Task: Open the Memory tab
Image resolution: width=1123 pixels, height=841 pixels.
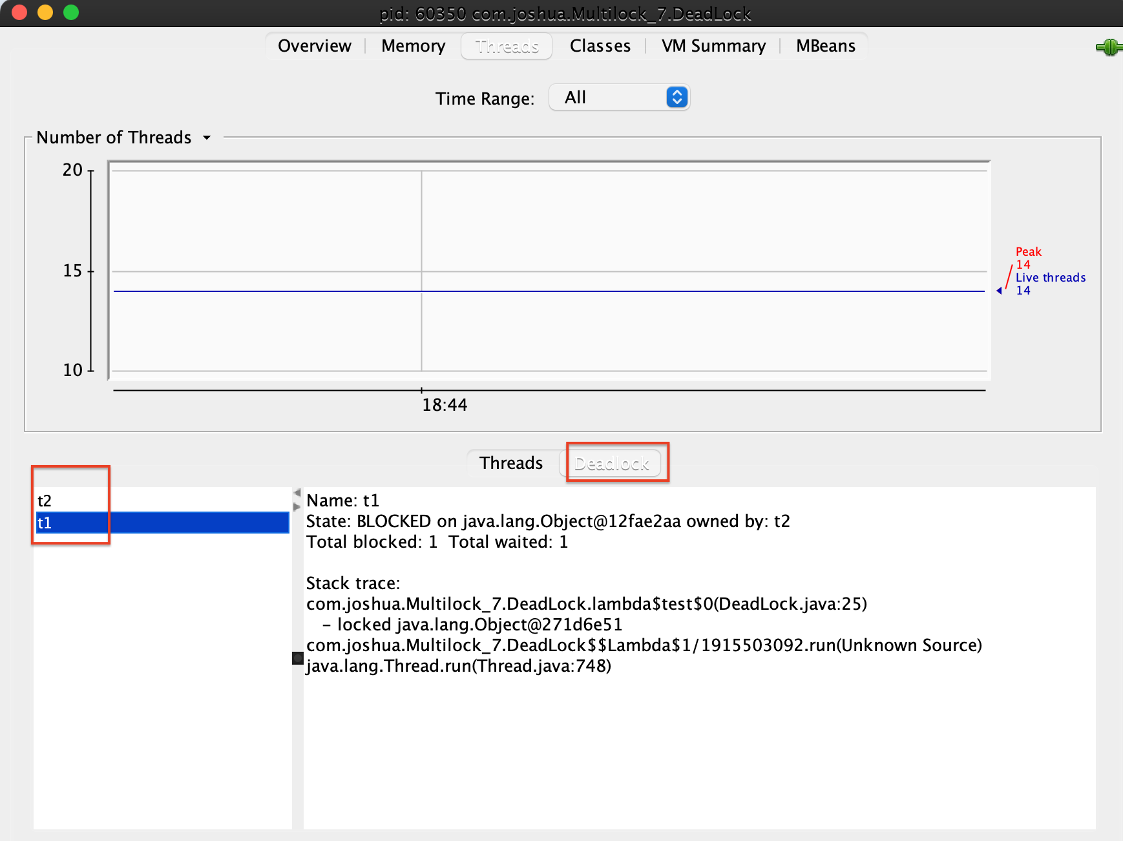Action: click(413, 46)
